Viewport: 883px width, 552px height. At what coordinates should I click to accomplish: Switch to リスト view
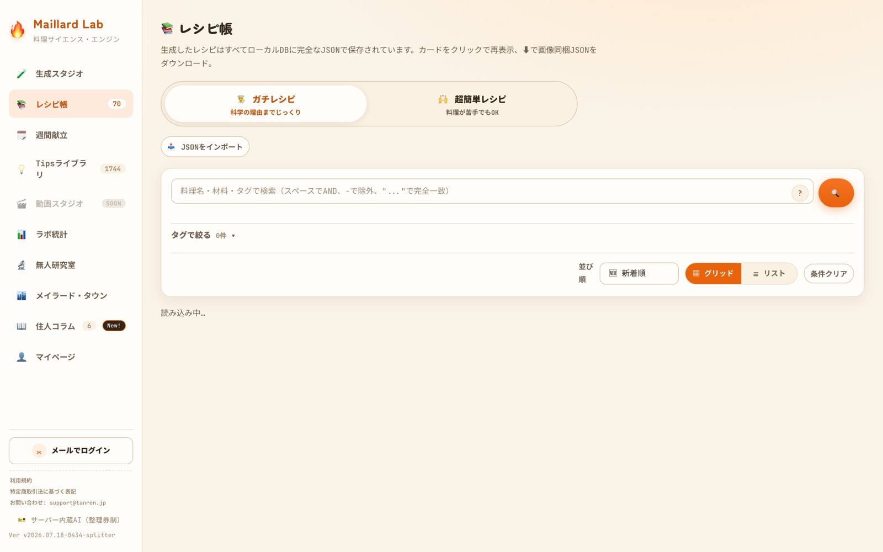(769, 273)
